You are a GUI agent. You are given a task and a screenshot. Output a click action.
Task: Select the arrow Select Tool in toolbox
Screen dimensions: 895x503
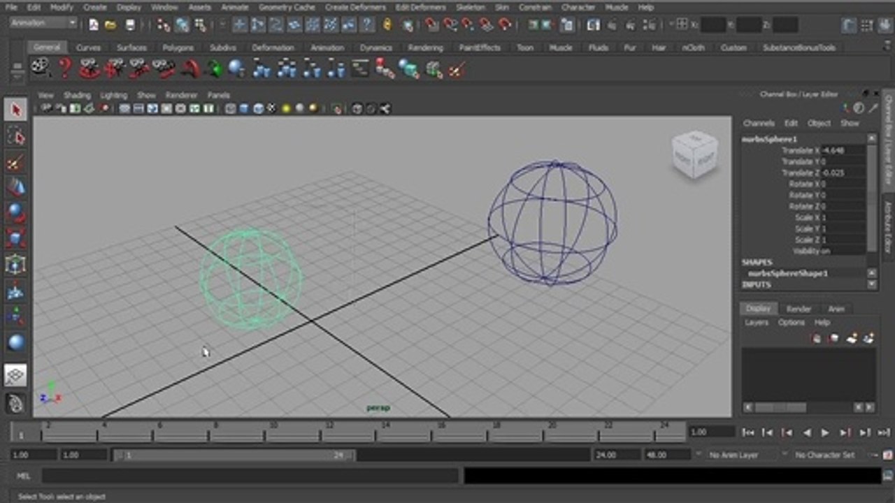pyautogui.click(x=16, y=109)
